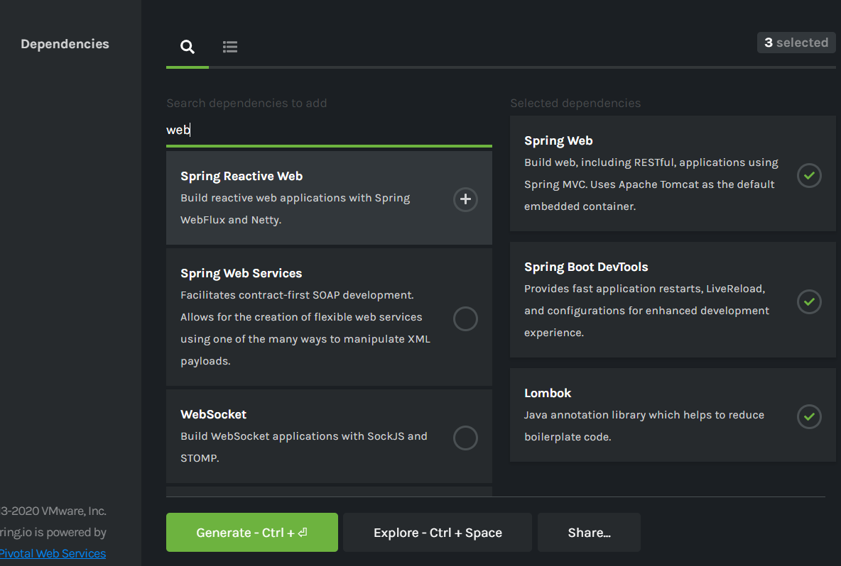Remove Spring Web via its checkmark

(x=809, y=175)
